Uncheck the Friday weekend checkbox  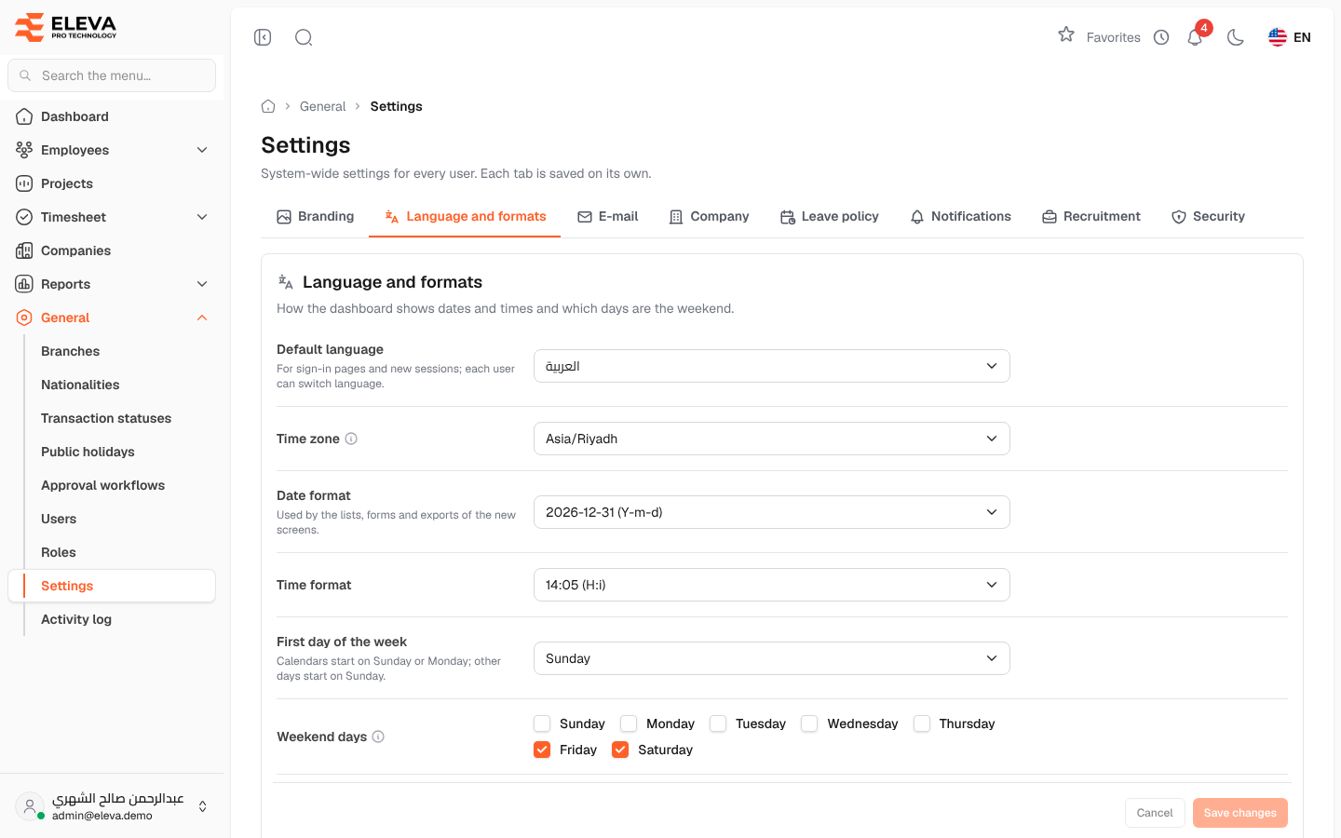tap(542, 750)
